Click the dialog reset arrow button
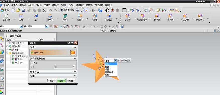The width and height of the screenshot is (220, 95). tap(69, 43)
